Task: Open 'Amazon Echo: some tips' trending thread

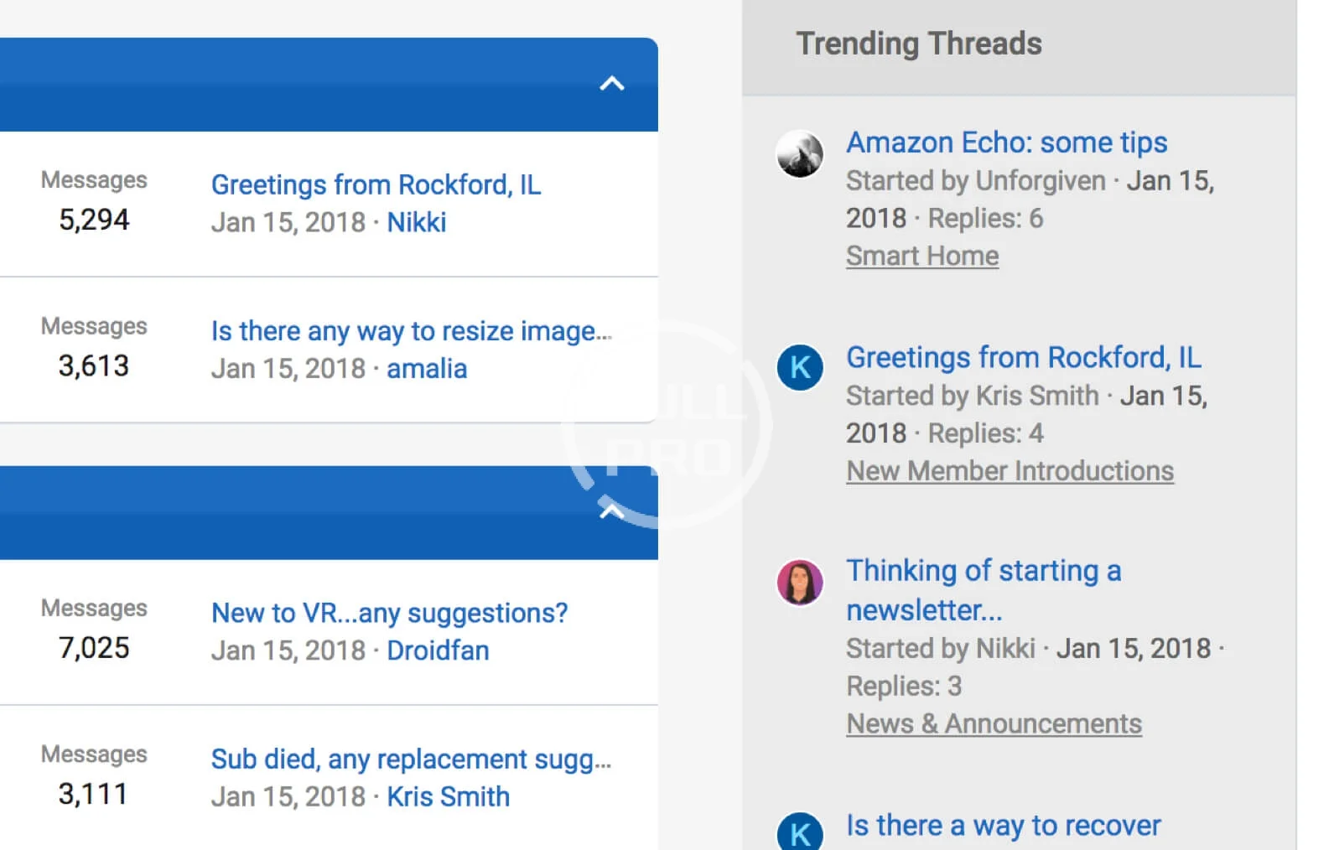Action: click(1006, 143)
